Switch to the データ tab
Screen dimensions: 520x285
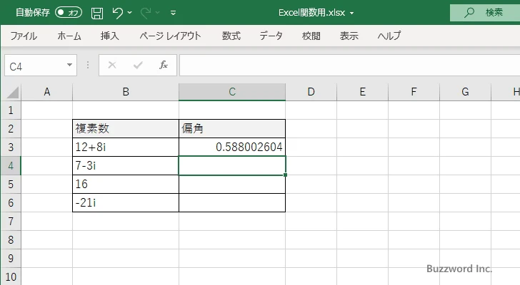coord(271,36)
